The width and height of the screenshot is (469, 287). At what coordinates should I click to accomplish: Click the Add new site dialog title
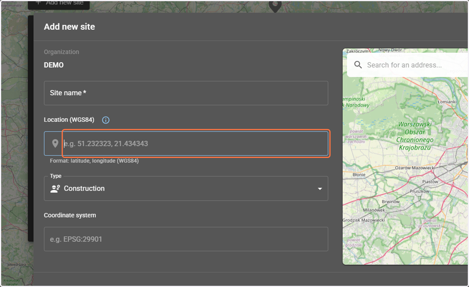click(69, 27)
